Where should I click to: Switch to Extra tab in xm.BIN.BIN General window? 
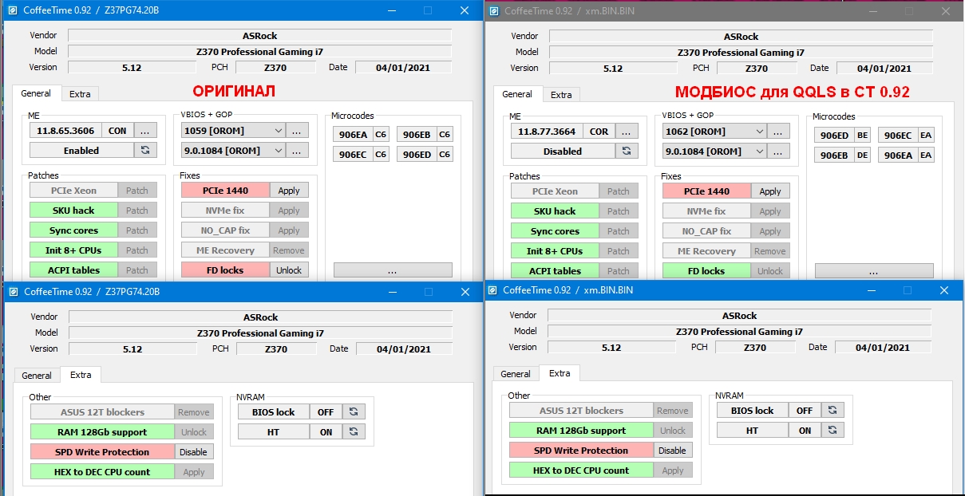point(561,95)
